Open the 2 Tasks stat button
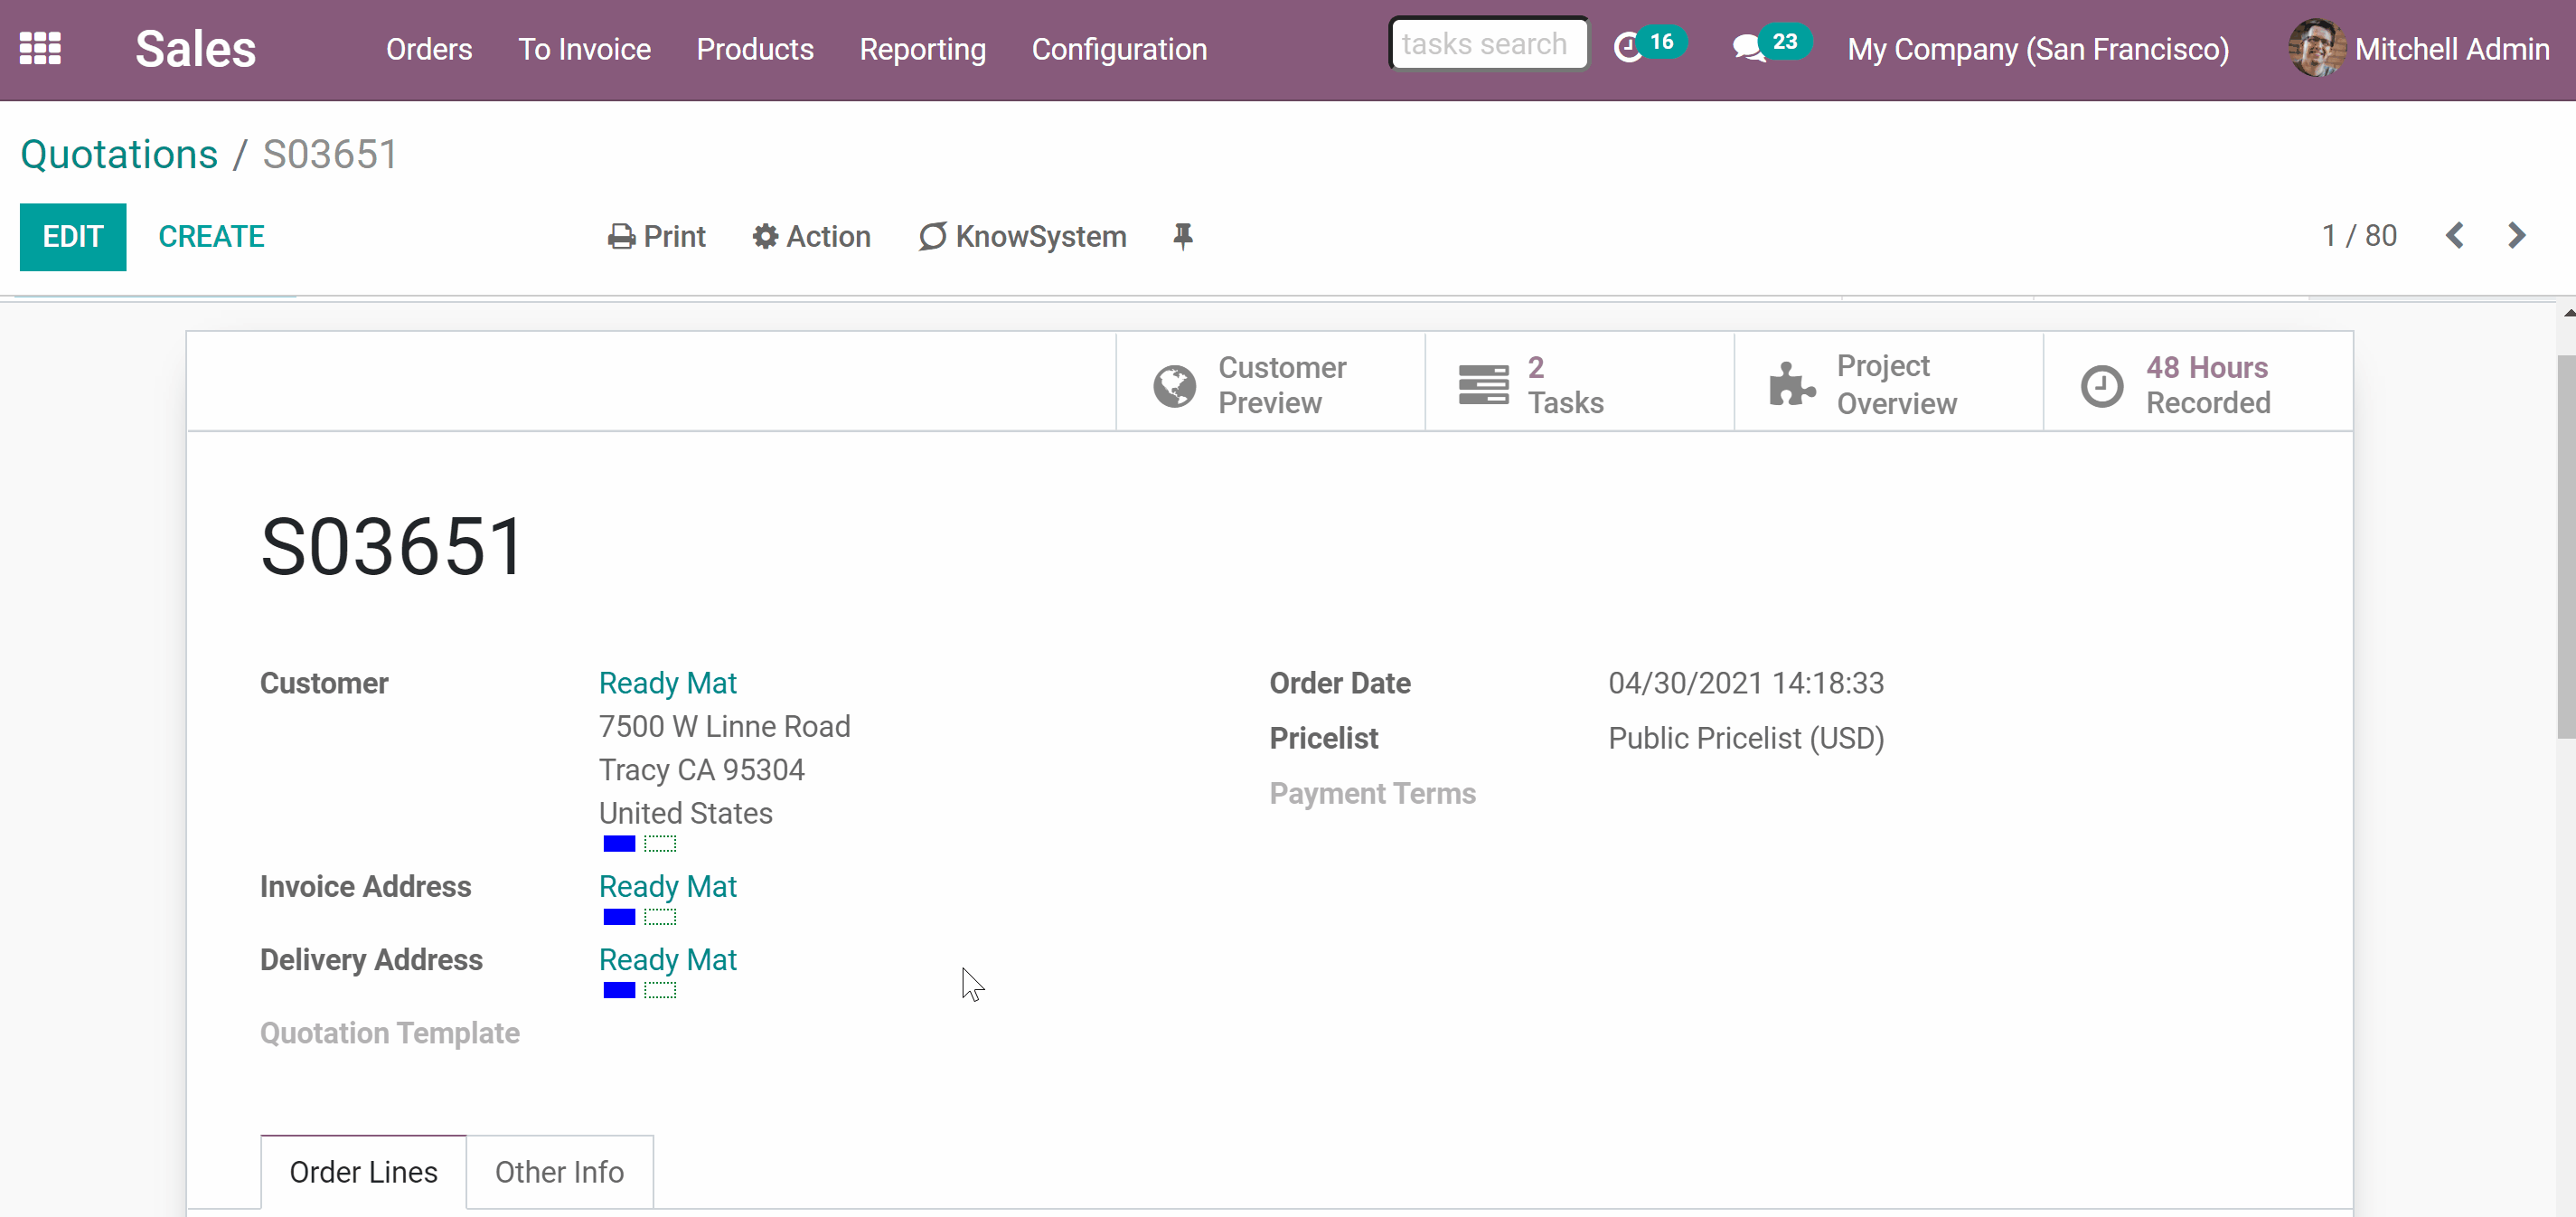 (x=1579, y=384)
